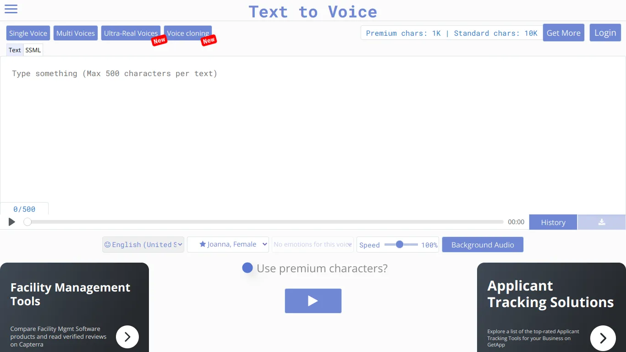The height and width of the screenshot is (352, 626).
Task: Open the English (United States) language dropdown
Action: tap(143, 244)
